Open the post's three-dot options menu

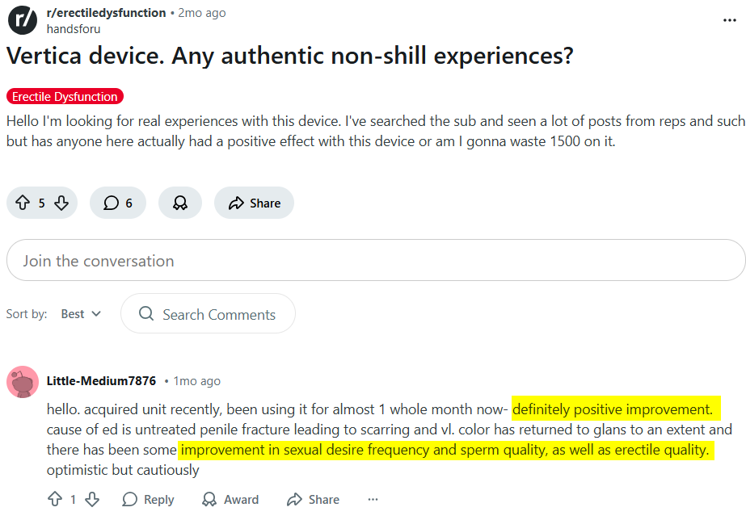pos(729,20)
